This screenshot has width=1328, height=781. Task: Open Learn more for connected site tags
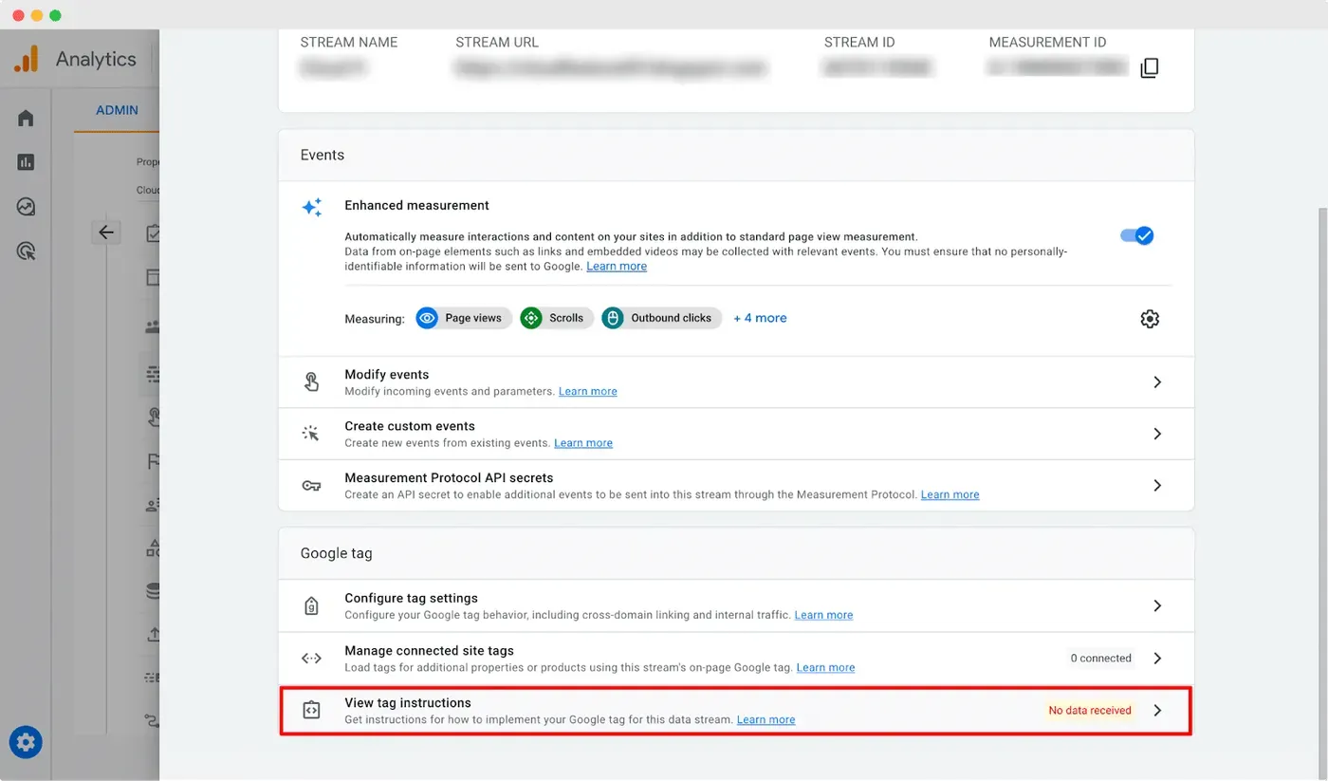(825, 668)
